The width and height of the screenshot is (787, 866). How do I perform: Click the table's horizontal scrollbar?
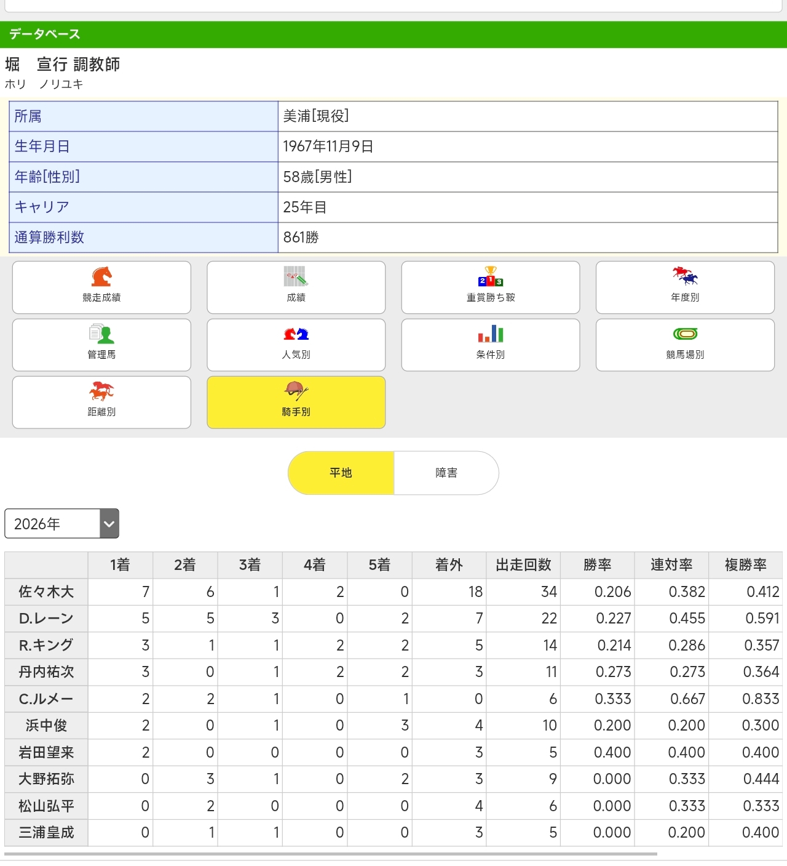click(331, 854)
